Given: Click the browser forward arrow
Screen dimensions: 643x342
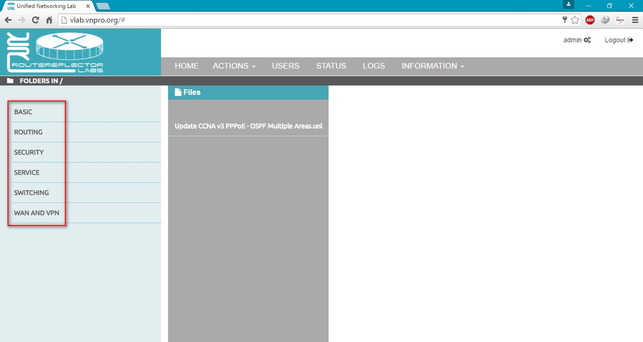Looking at the screenshot, I should coord(22,20).
